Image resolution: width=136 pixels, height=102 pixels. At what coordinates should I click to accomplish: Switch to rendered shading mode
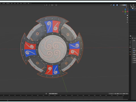tap(126, 5)
